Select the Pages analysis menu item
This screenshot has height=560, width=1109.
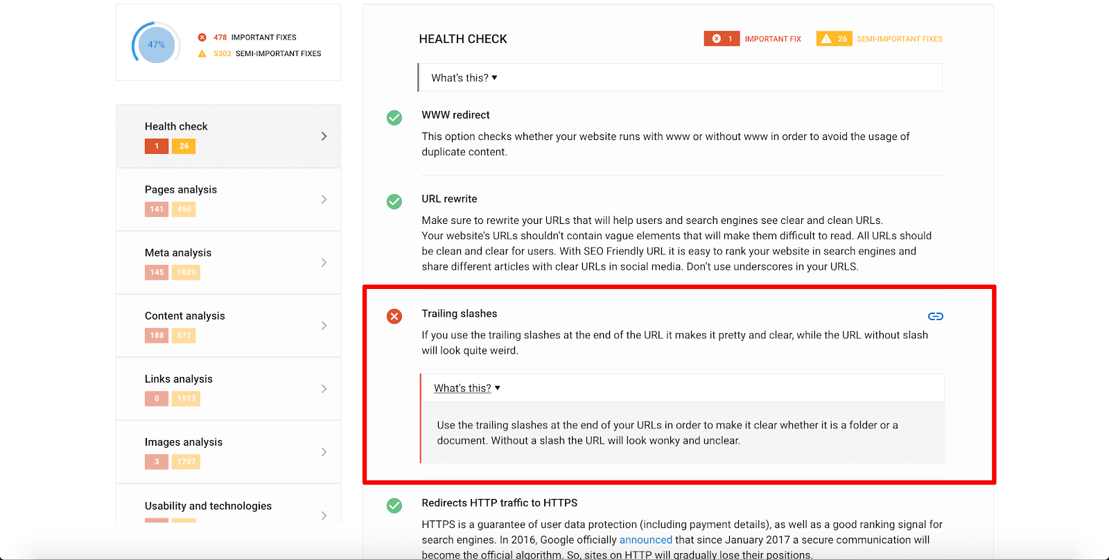tap(228, 200)
